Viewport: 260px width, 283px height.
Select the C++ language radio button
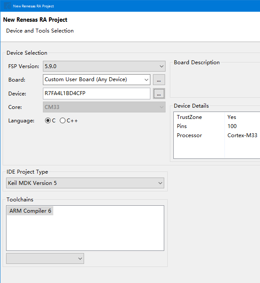point(63,121)
